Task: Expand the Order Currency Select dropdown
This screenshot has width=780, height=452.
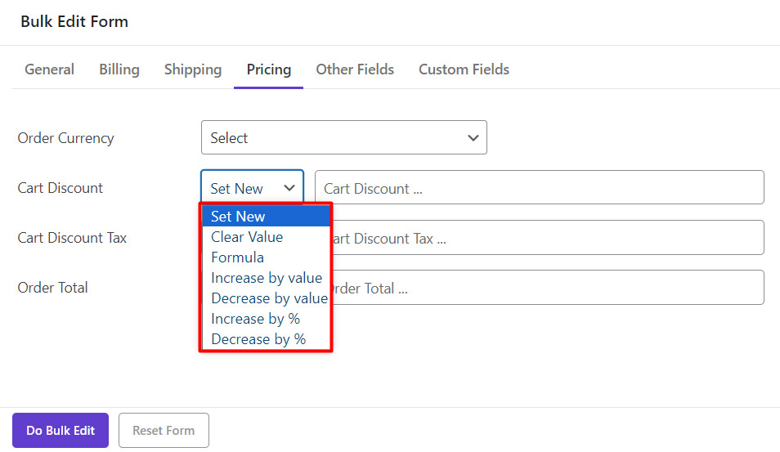Action: [x=343, y=138]
